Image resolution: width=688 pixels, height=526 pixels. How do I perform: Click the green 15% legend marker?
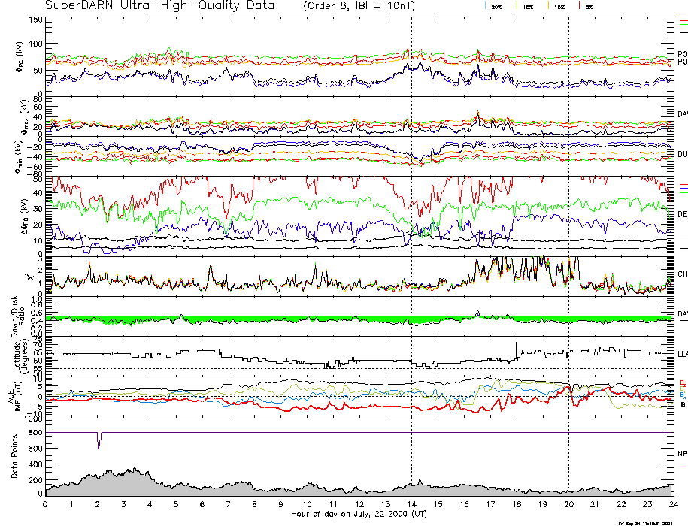click(517, 5)
